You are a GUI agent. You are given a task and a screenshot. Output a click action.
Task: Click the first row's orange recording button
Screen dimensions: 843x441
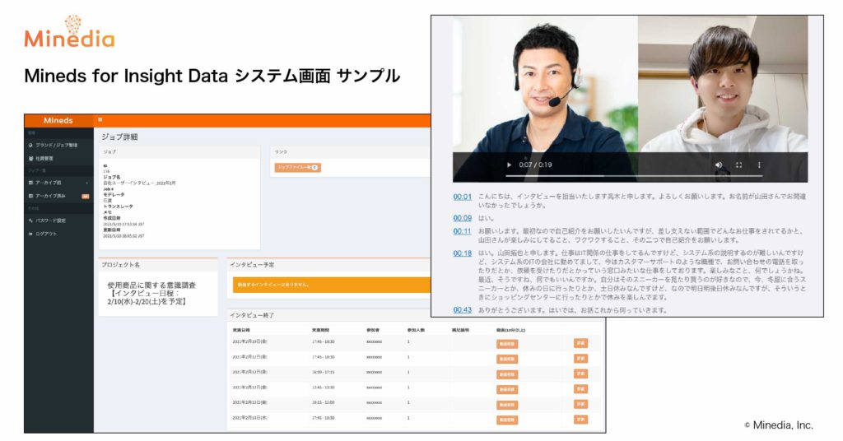[507, 344]
